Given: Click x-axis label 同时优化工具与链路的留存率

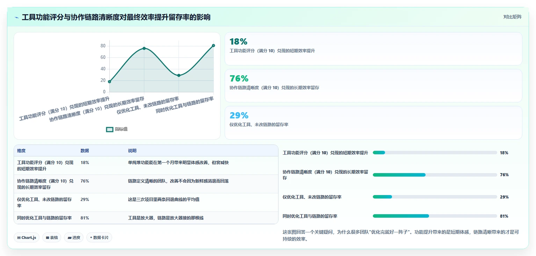Looking at the screenshot, I should point(184,106).
